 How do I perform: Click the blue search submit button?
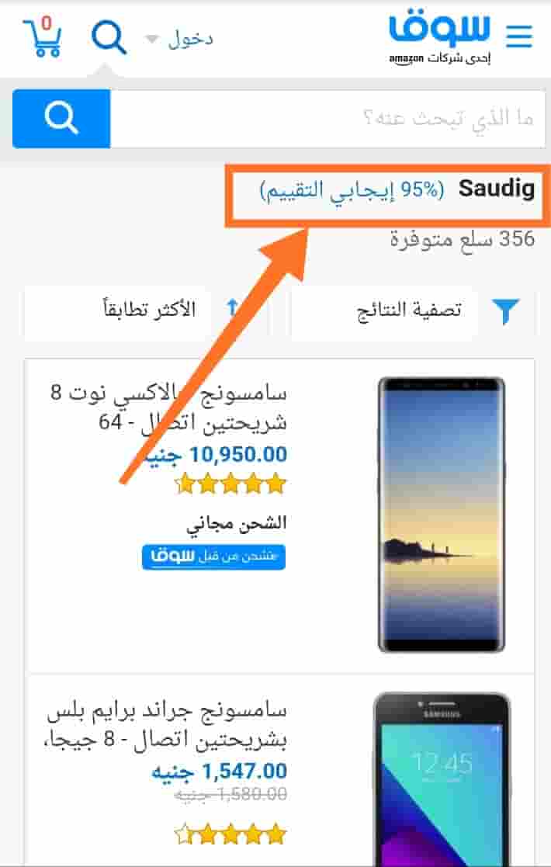tap(61, 119)
